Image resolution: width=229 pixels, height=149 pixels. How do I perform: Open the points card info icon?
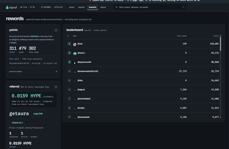point(56,30)
